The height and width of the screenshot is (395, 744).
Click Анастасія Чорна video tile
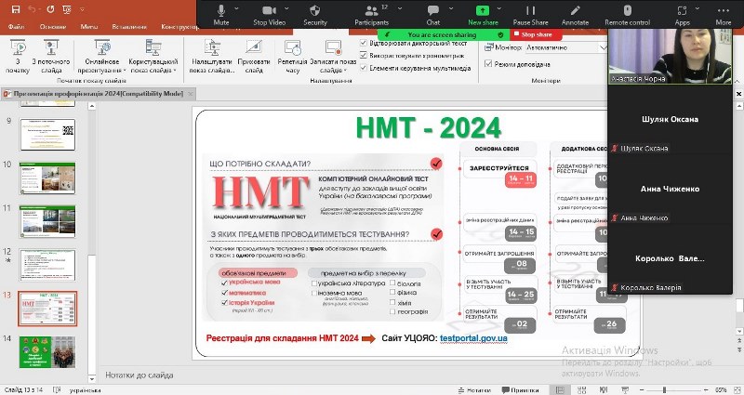click(x=671, y=57)
